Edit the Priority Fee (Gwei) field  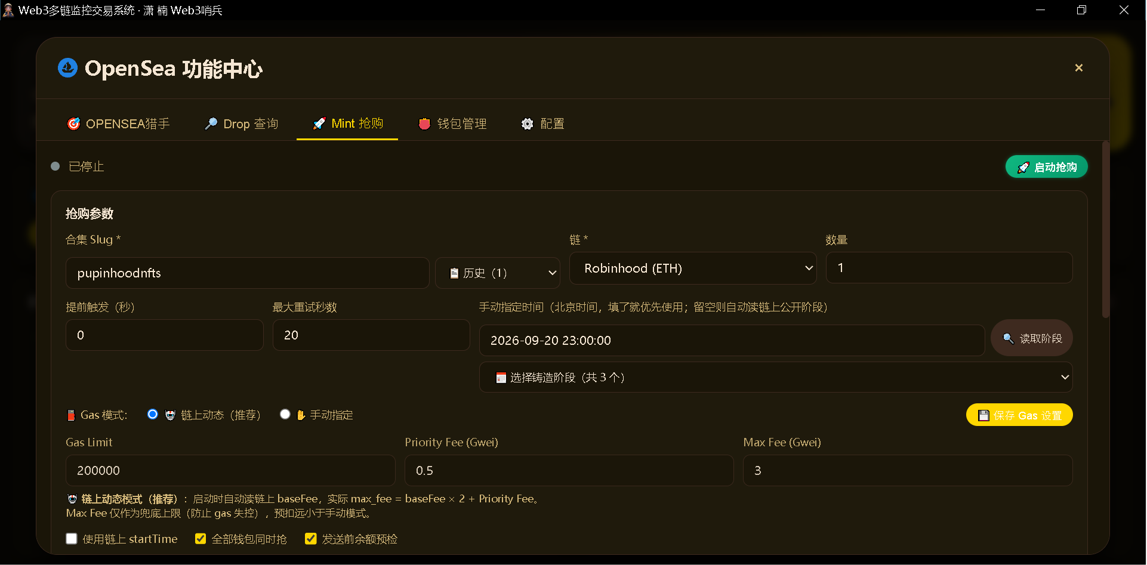pyautogui.click(x=569, y=471)
